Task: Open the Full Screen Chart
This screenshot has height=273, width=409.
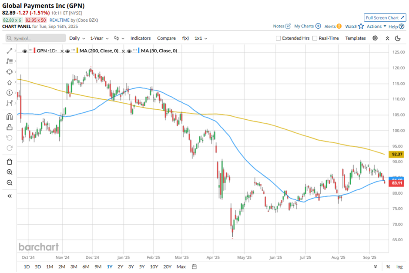Action: pyautogui.click(x=385, y=18)
